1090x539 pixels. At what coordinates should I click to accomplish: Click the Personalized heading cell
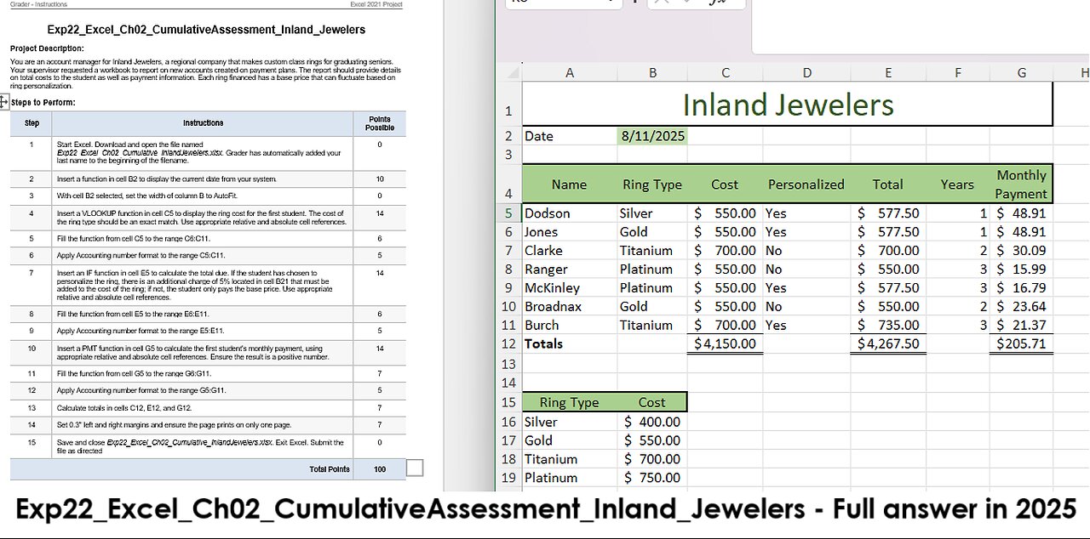(806, 184)
